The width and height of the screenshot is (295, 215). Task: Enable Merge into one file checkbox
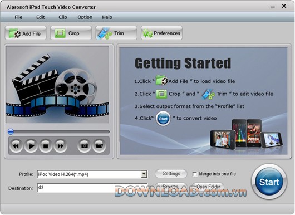coord(195,174)
